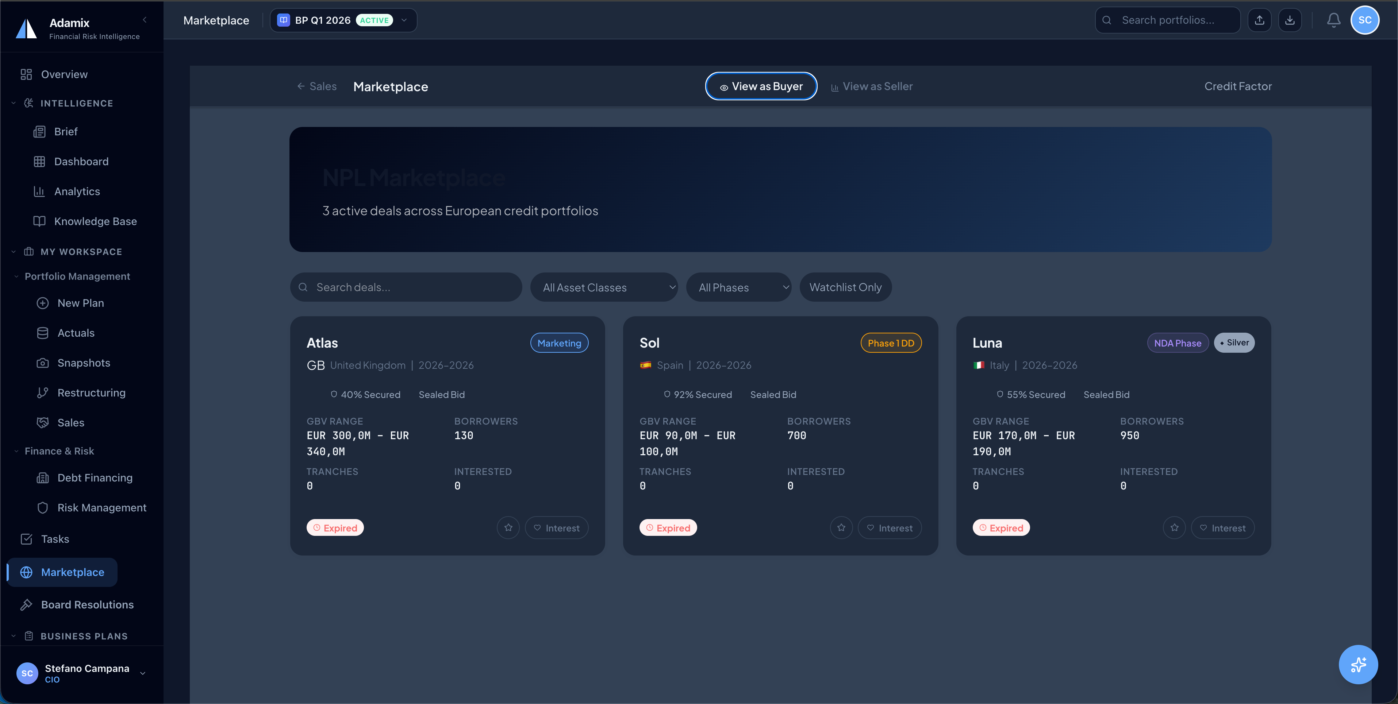Collapse the sidebar with the chevron
Viewport: 1398px width, 704px height.
click(x=144, y=20)
